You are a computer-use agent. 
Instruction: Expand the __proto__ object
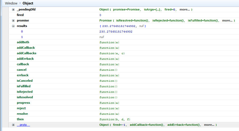[x=13, y=125]
